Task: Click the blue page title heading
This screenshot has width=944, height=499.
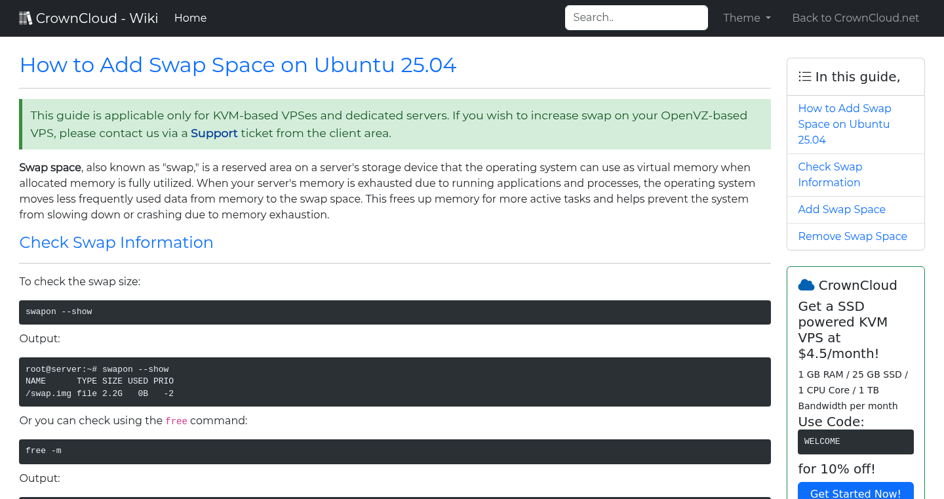Action: pos(238,65)
